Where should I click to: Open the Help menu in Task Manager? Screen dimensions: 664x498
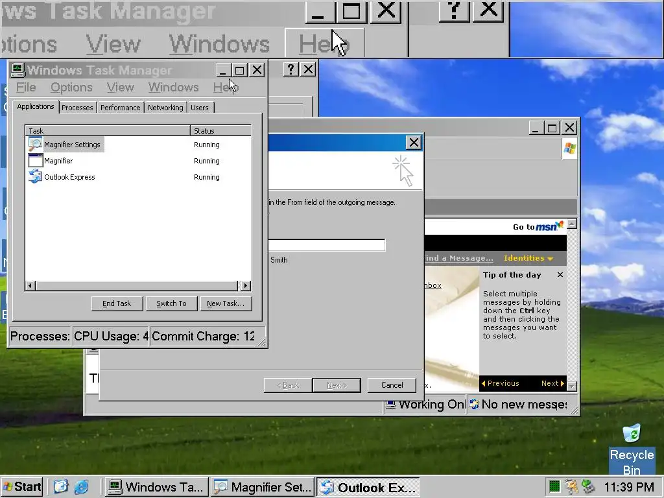(226, 88)
